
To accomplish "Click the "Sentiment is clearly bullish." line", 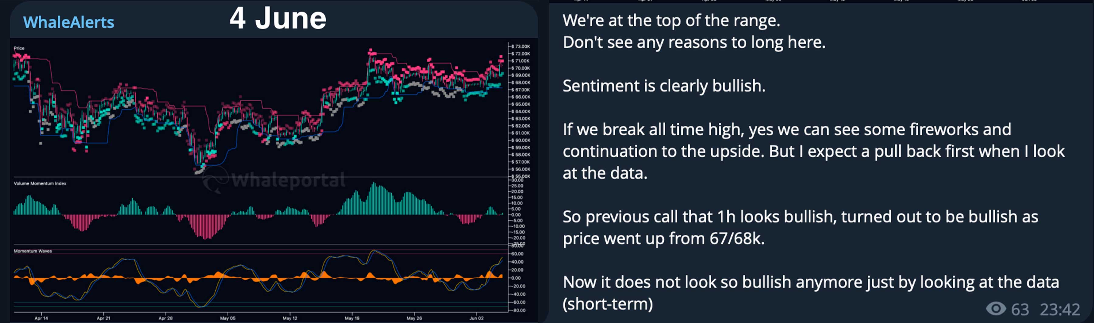I will tap(664, 86).
